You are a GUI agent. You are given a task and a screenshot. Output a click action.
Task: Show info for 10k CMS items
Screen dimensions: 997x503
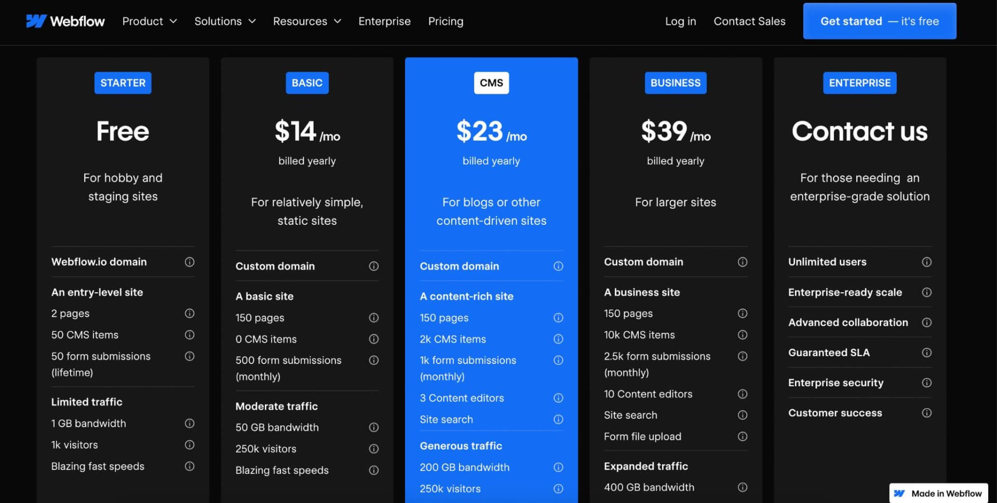pyautogui.click(x=743, y=335)
